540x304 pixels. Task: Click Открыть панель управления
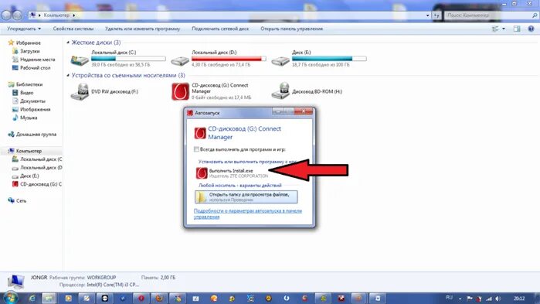click(291, 29)
